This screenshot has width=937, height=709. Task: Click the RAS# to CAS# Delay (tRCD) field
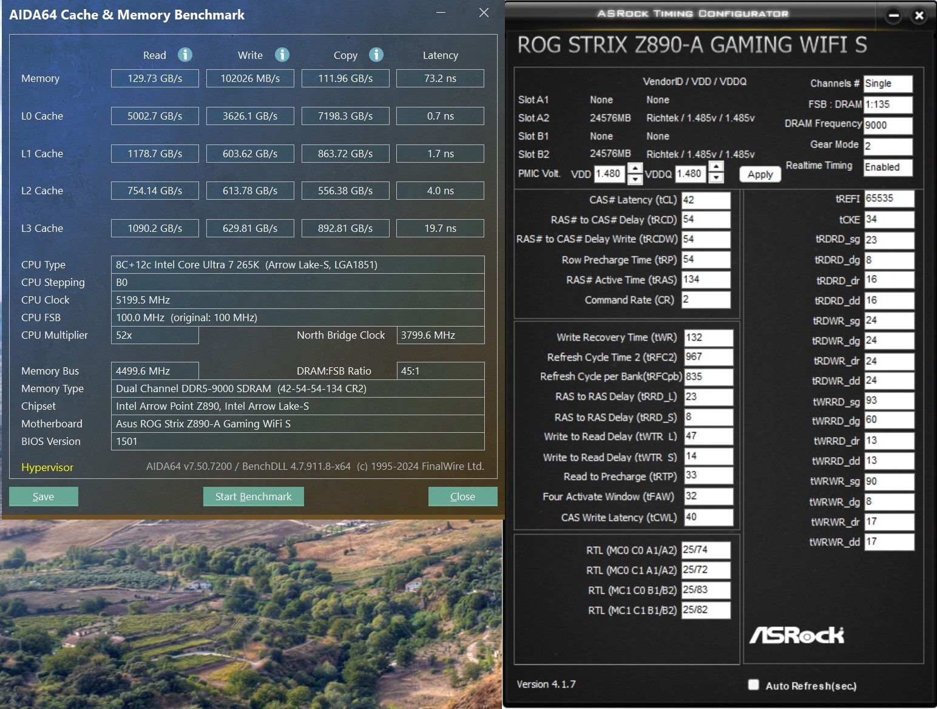click(706, 220)
